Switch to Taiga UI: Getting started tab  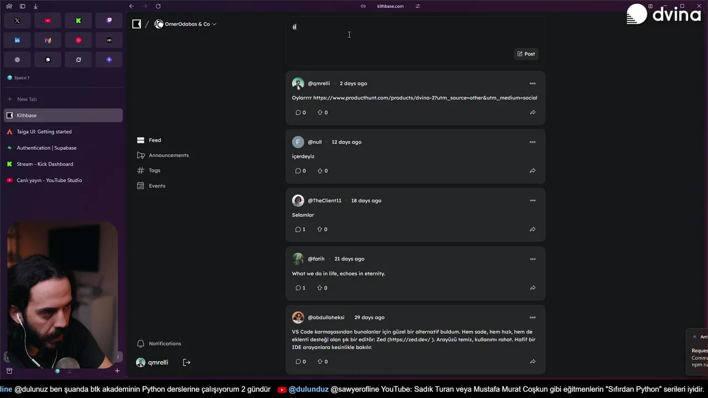pyautogui.click(x=63, y=132)
